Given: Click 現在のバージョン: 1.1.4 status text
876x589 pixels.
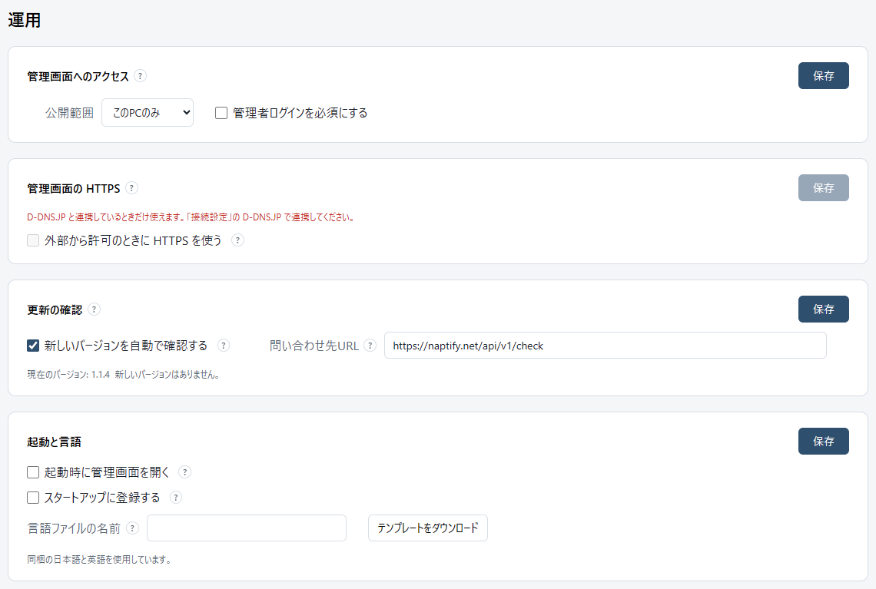Looking at the screenshot, I should [124, 375].
